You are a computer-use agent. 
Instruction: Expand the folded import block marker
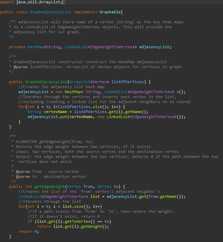pyautogui.click(x=64, y=2)
